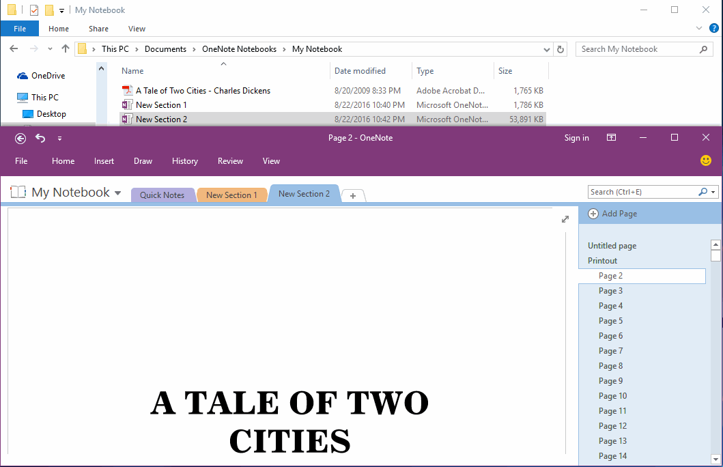
Task: Open the OneNote Insert ribbon tab
Action: [104, 161]
